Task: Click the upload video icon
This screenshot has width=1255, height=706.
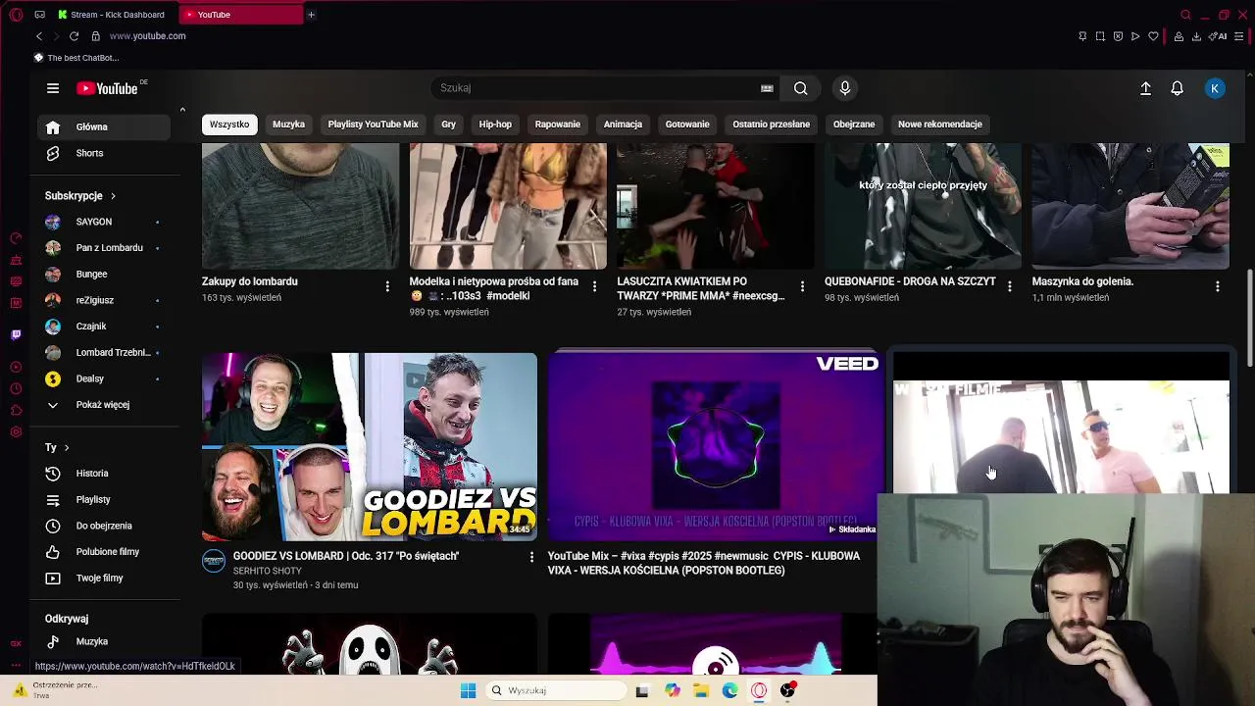Action: point(1145,88)
